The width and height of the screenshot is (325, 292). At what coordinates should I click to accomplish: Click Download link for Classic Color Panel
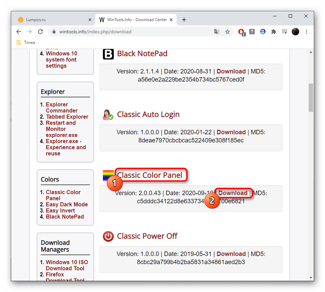coord(233,193)
